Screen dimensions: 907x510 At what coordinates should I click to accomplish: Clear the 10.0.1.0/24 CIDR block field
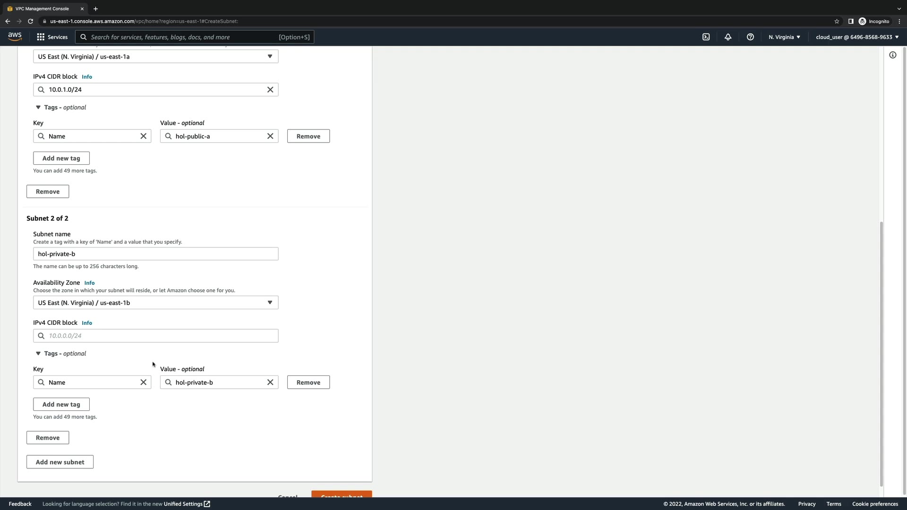point(270,90)
